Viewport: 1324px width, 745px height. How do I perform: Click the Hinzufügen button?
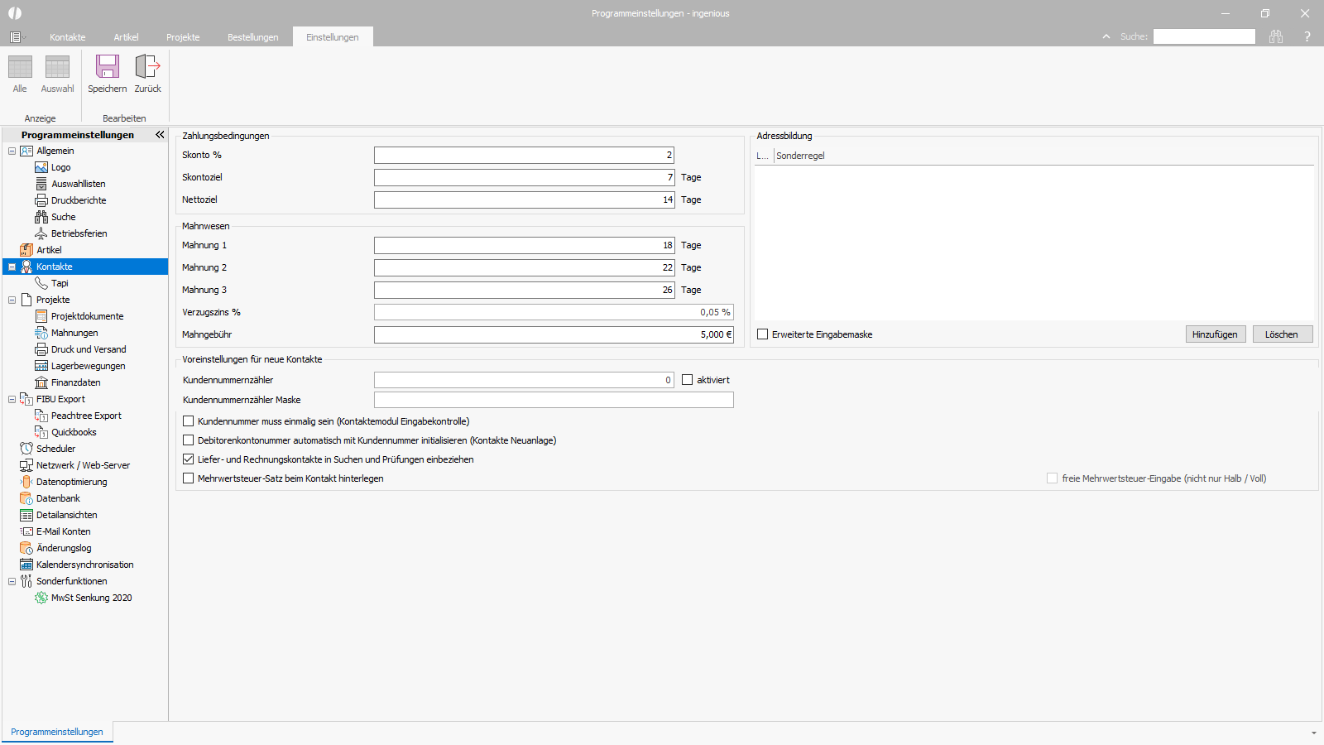(x=1215, y=334)
